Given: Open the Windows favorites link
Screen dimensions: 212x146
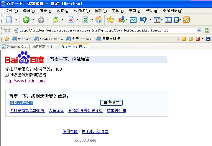Looking at the screenshot, I should pyautogui.click(x=22, y=39).
